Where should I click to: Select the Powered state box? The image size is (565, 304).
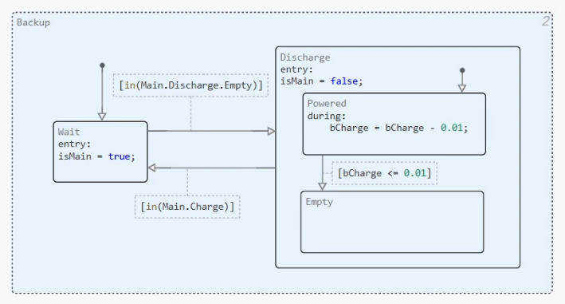coord(394,124)
